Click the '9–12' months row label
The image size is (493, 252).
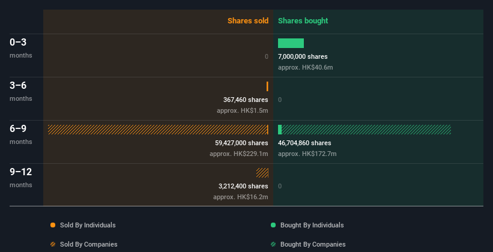[x=21, y=178]
